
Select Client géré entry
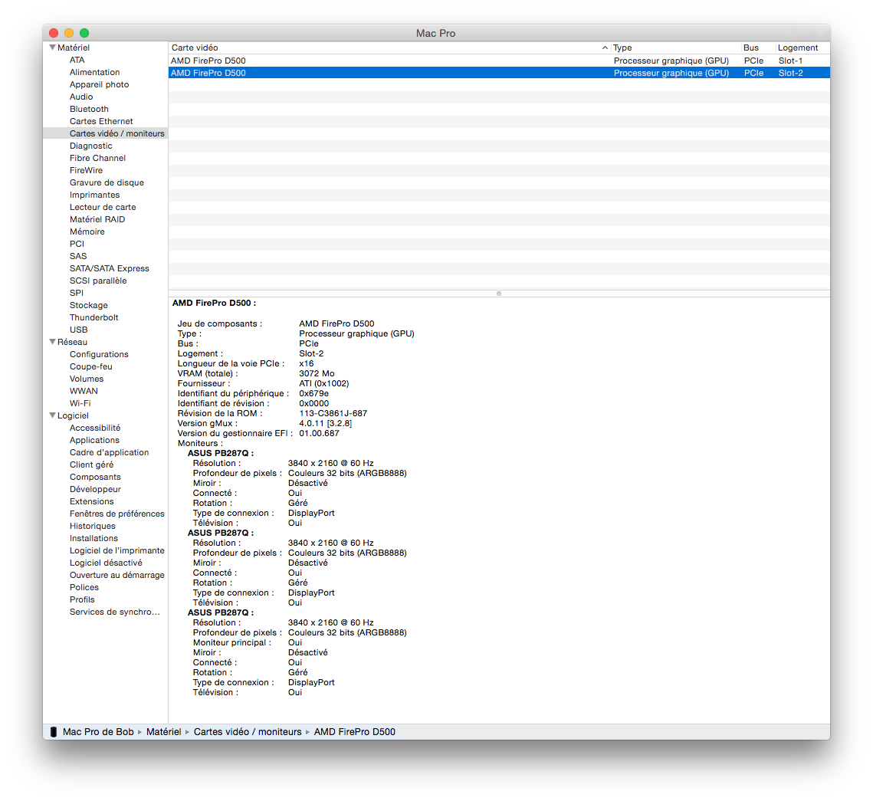coord(91,465)
